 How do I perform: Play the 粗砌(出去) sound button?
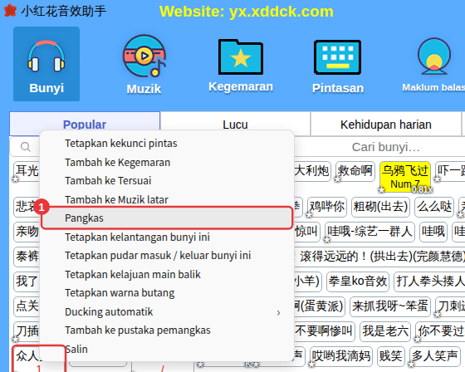point(380,206)
